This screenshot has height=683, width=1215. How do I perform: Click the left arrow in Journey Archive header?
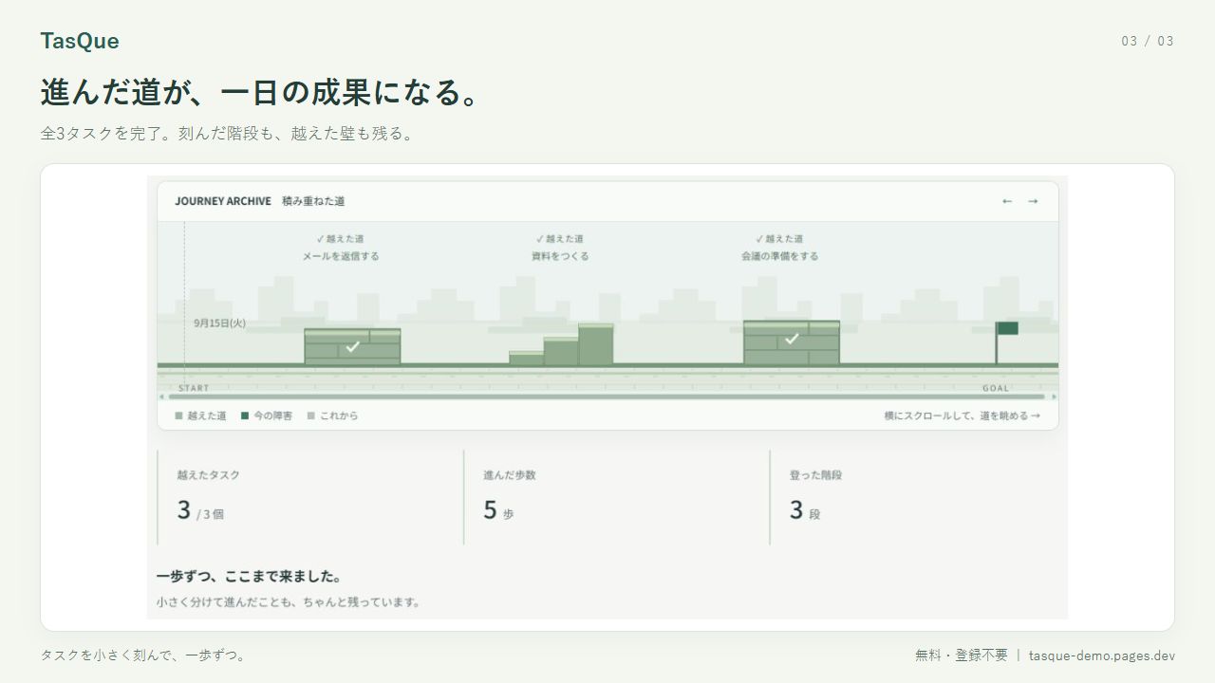tap(1007, 201)
